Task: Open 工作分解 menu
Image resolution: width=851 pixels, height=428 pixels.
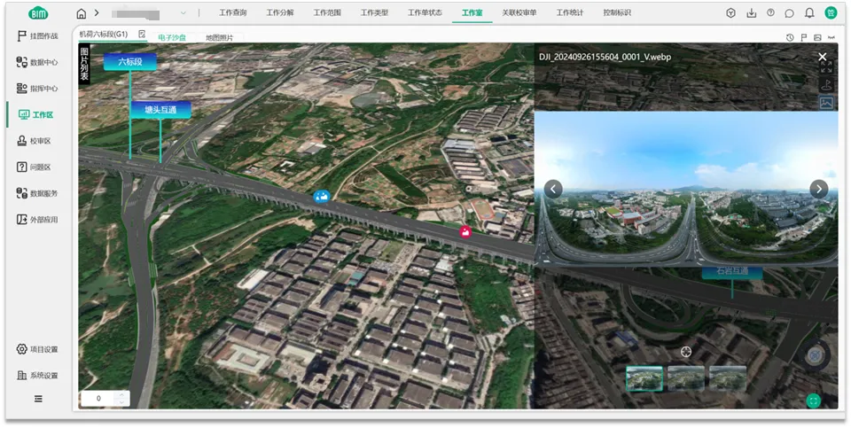Action: pyautogui.click(x=280, y=13)
